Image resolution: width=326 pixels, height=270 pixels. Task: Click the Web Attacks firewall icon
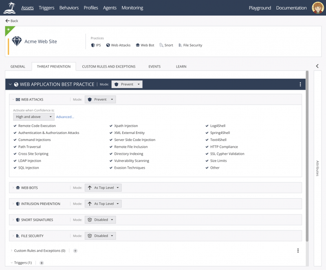point(18,99)
